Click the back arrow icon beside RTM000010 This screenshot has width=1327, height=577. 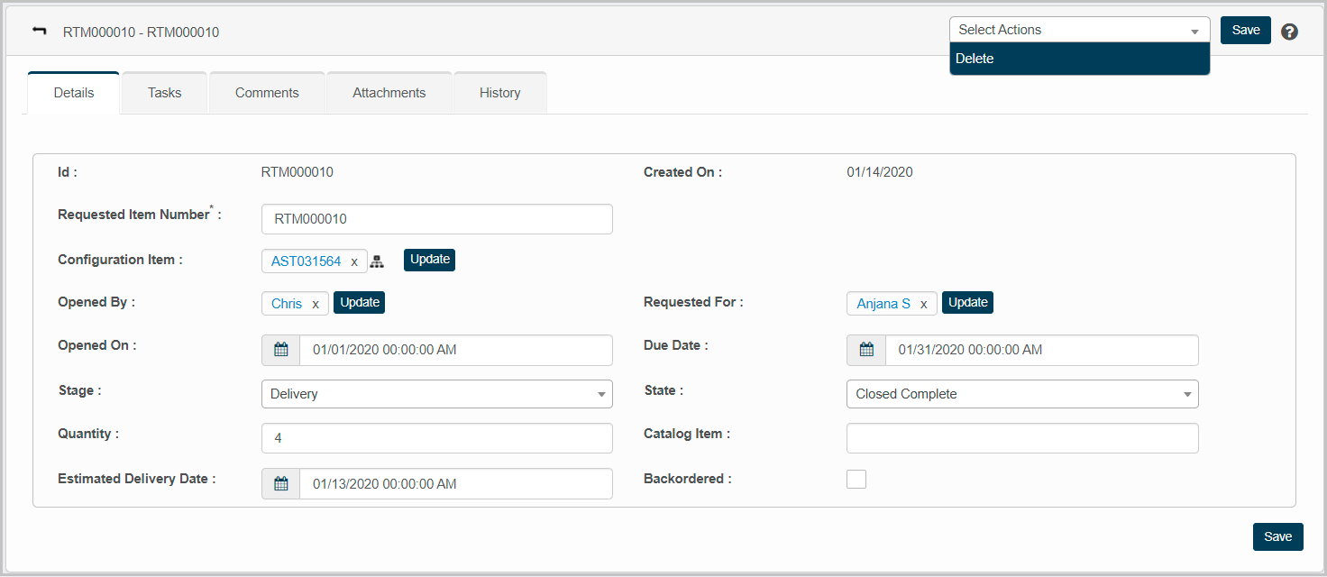tap(39, 32)
